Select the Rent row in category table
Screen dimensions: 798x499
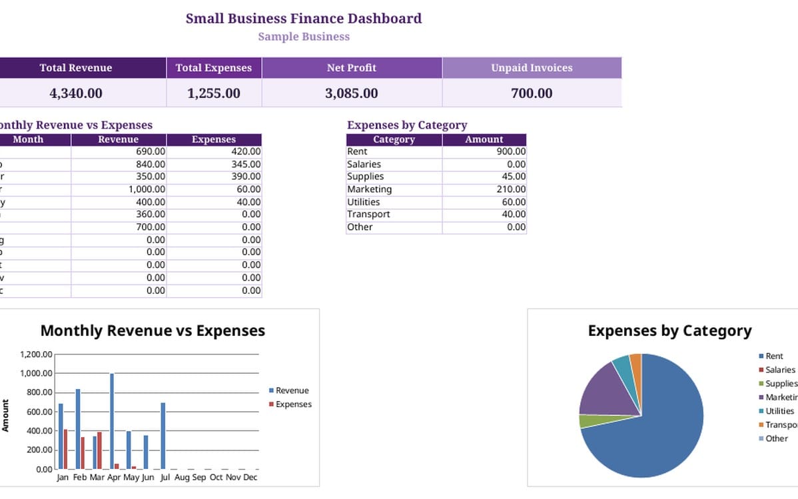pyautogui.click(x=436, y=152)
